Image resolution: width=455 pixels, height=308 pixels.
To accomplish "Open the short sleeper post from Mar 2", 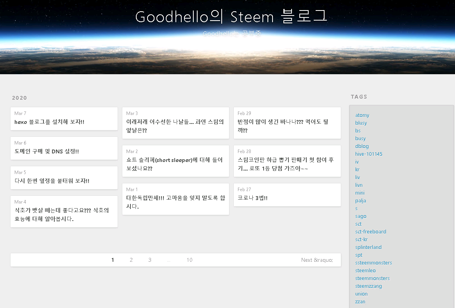I will click(174, 164).
